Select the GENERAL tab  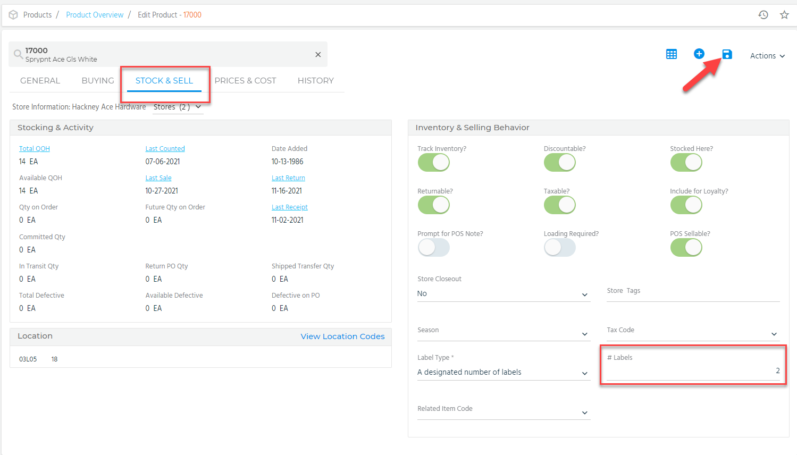click(x=40, y=80)
